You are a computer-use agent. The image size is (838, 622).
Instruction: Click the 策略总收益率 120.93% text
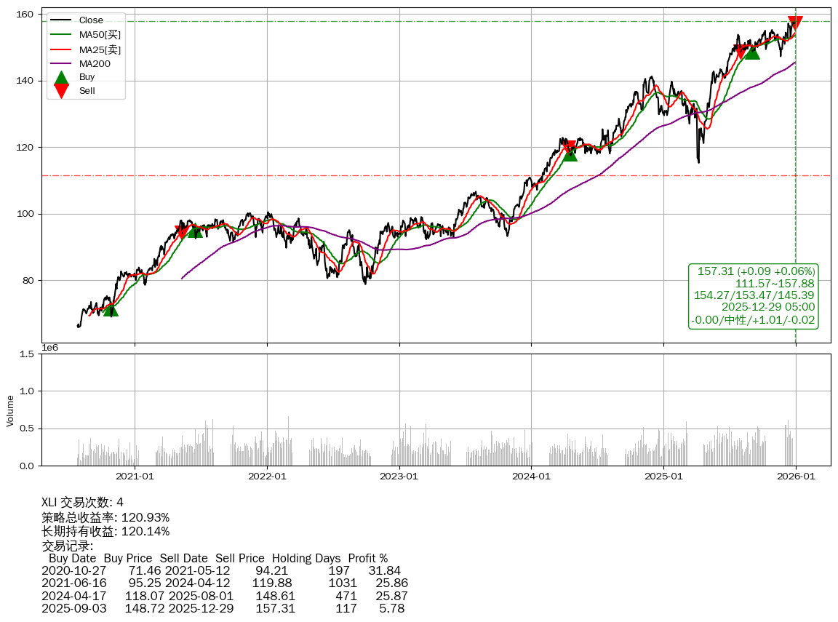(105, 517)
